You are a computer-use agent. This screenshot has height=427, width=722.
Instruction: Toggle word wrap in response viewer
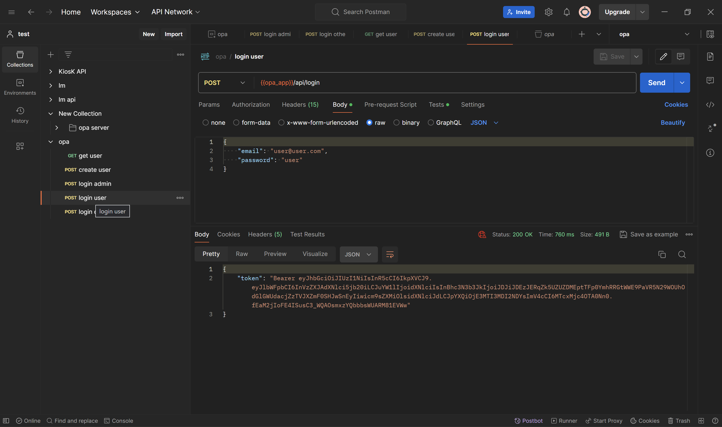389,254
